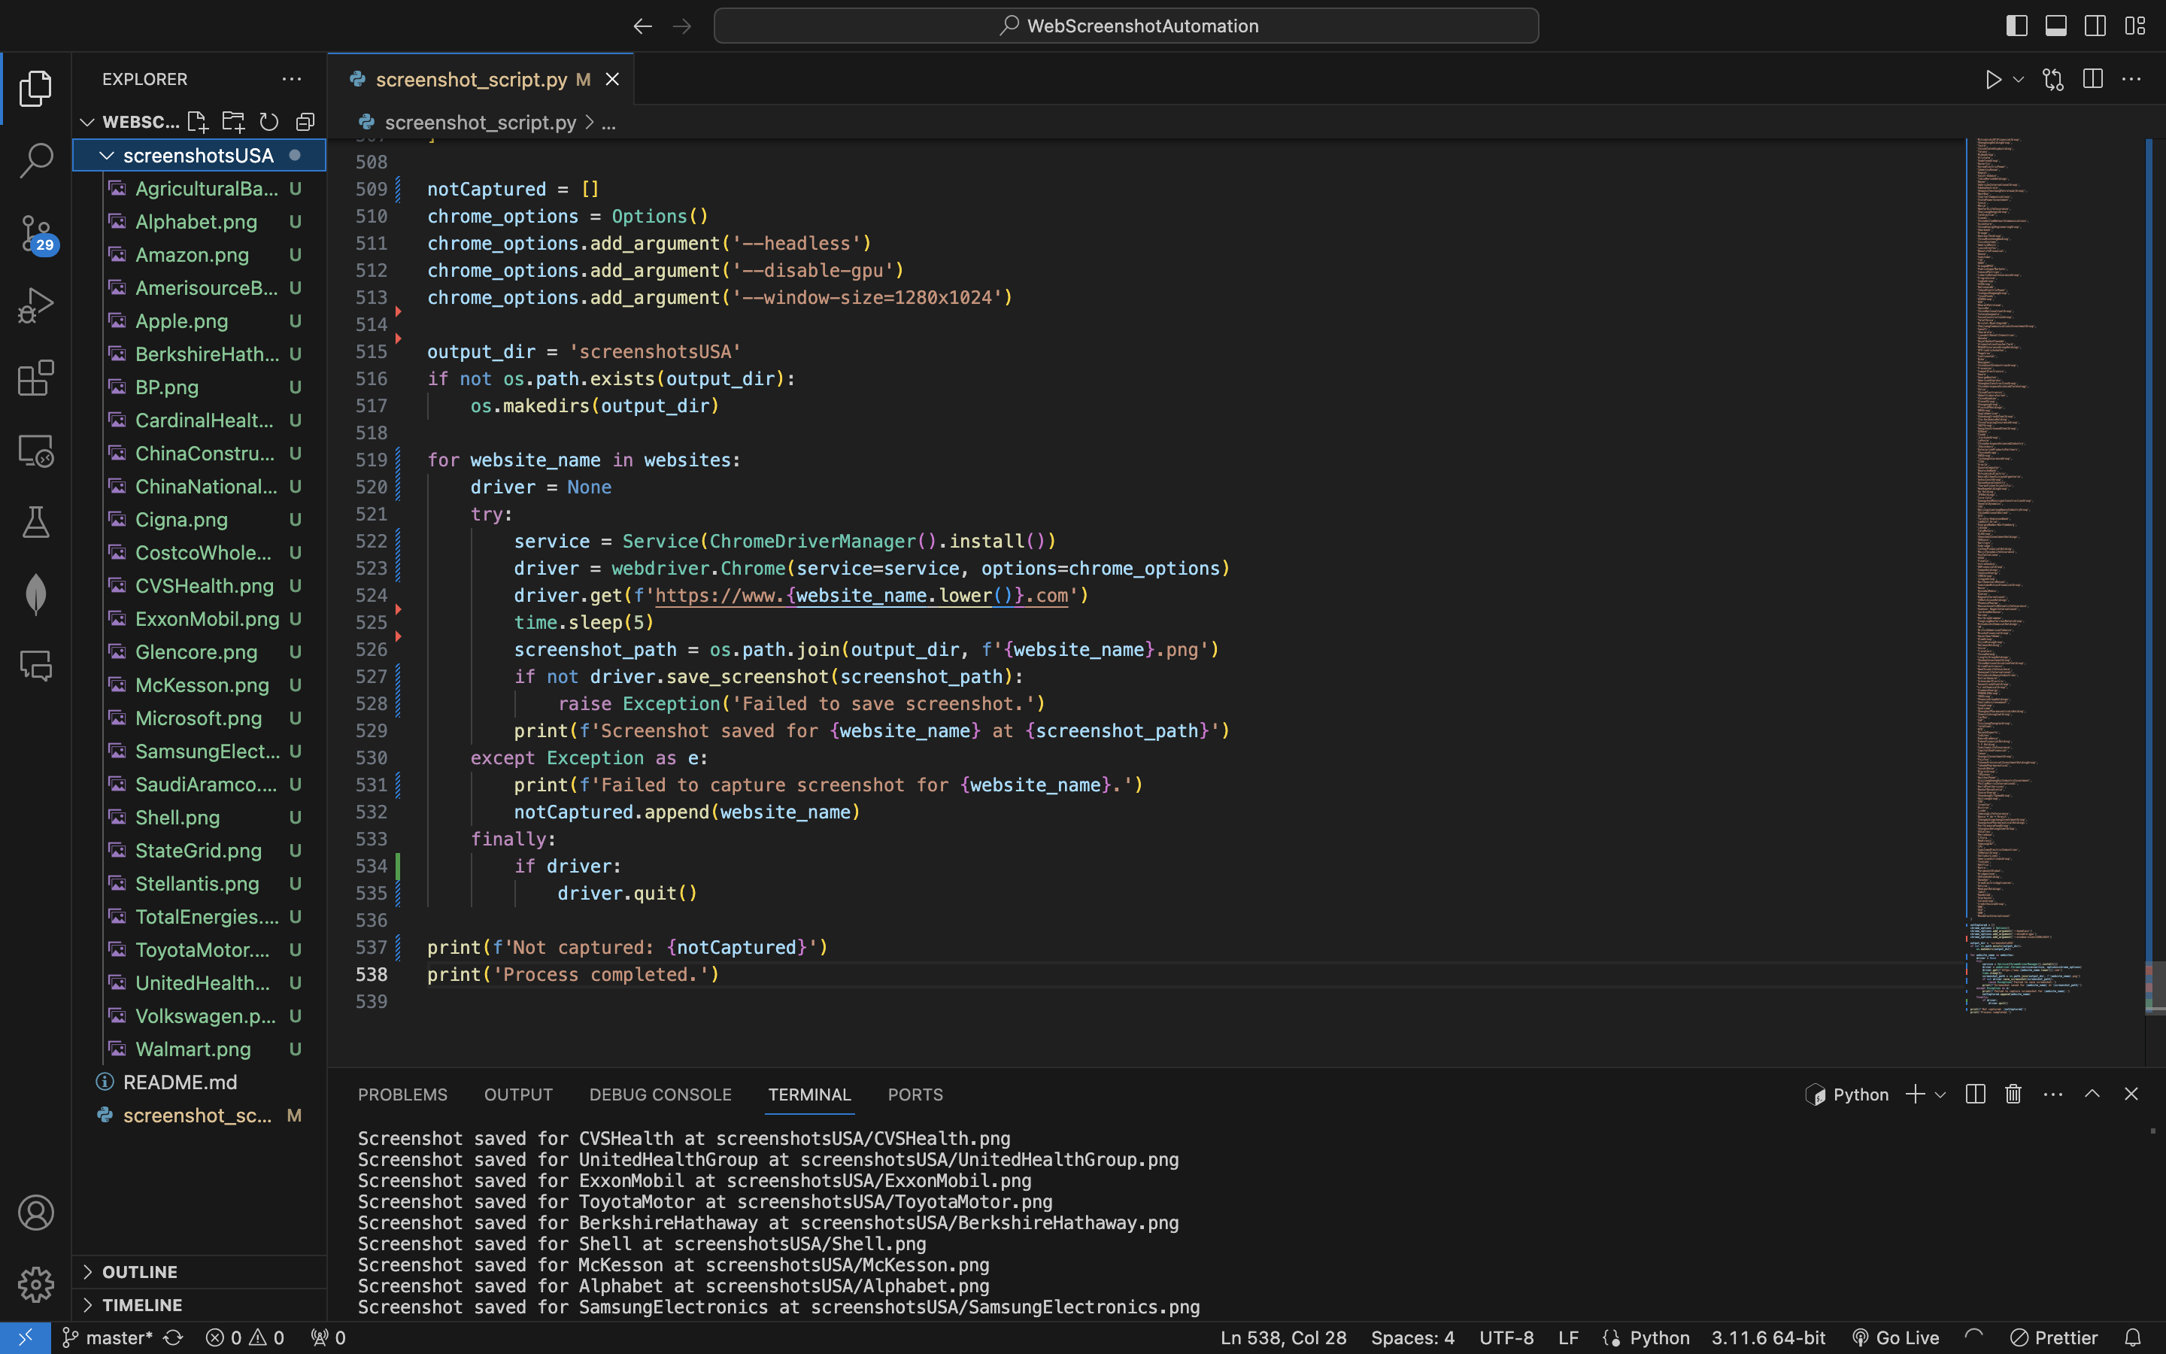Image resolution: width=2166 pixels, height=1354 pixels.
Task: Click Spaces: 4 indentation setting
Action: (1412, 1338)
